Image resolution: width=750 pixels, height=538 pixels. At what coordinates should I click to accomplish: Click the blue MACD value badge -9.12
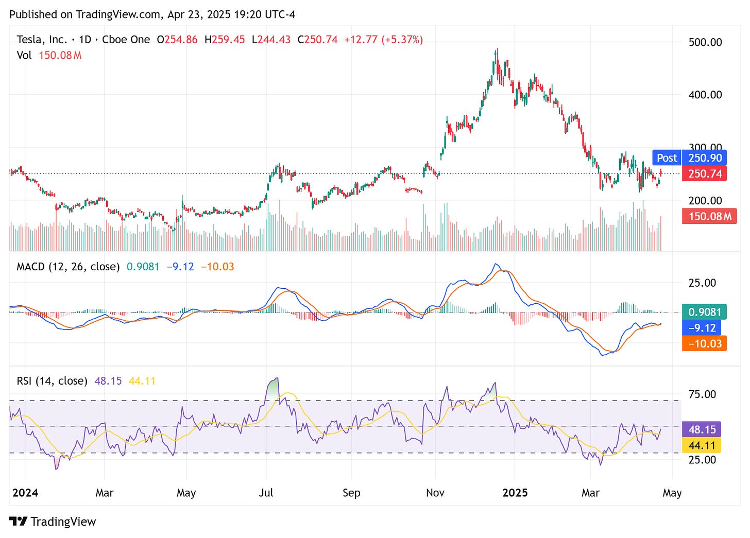[x=704, y=327]
